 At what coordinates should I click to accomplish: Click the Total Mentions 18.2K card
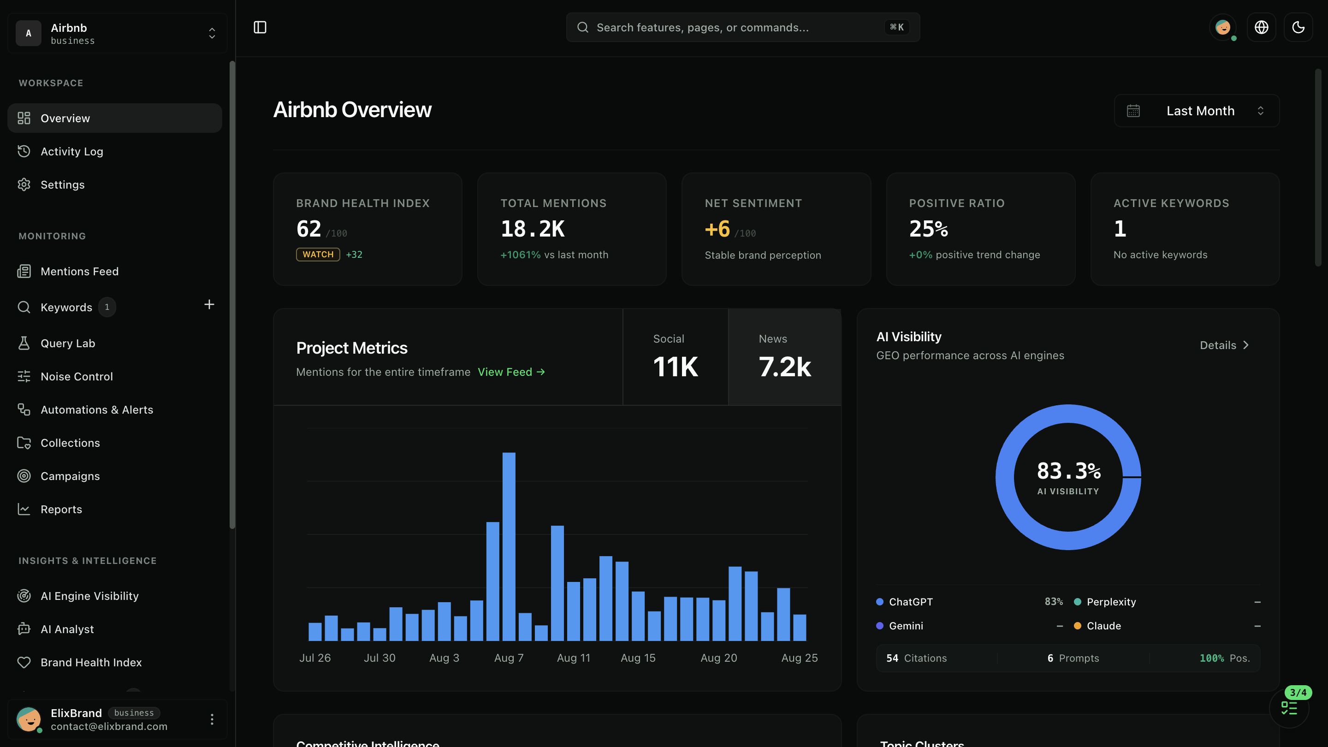(x=572, y=229)
